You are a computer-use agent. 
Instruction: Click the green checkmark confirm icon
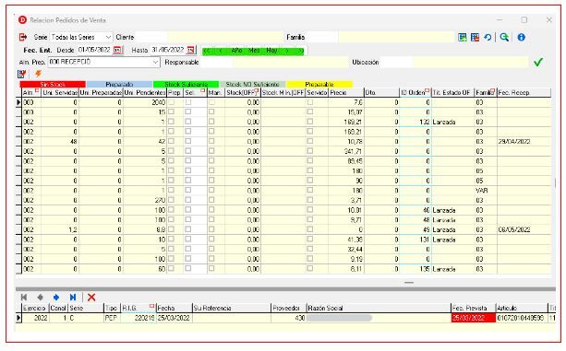click(x=538, y=63)
